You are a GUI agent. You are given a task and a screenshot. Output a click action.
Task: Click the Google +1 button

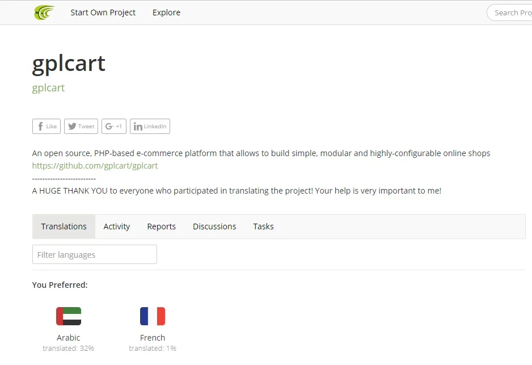[x=114, y=127]
